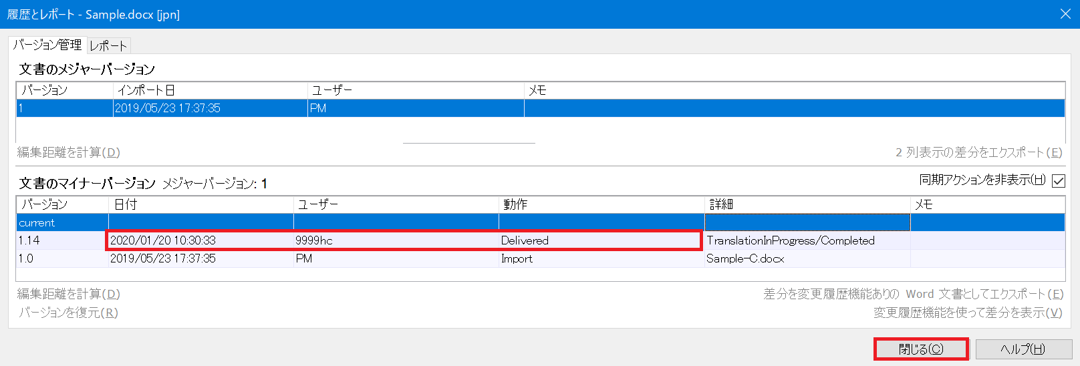Click the 動作 column header
1080x366 pixels.
[601, 204]
